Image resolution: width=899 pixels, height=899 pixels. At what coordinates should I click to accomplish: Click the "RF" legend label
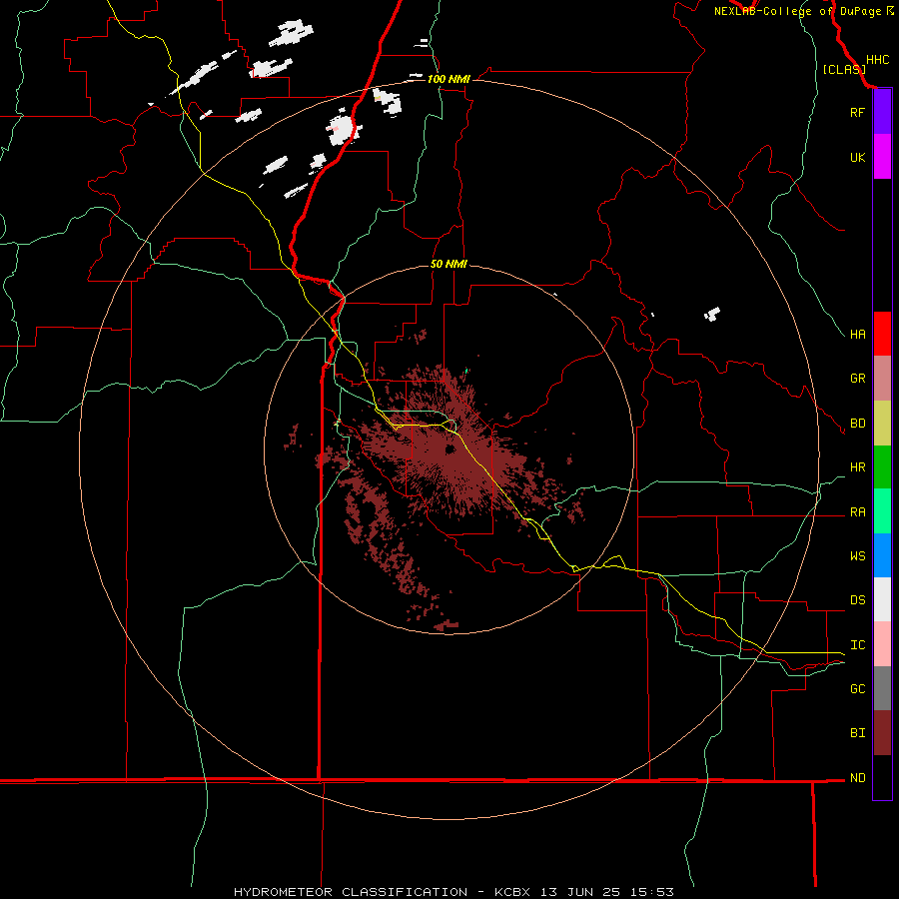[857, 112]
